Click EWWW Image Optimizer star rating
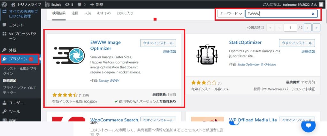This screenshot has width=327, height=136. pyautogui.click(x=65, y=95)
